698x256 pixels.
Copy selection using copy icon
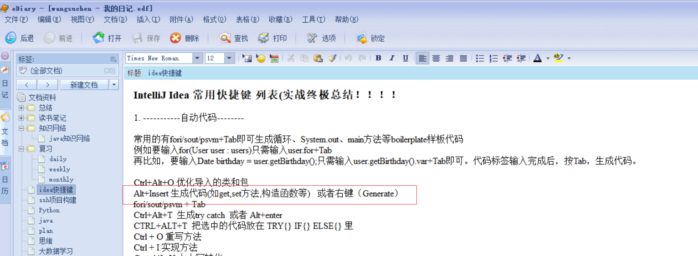(304, 58)
